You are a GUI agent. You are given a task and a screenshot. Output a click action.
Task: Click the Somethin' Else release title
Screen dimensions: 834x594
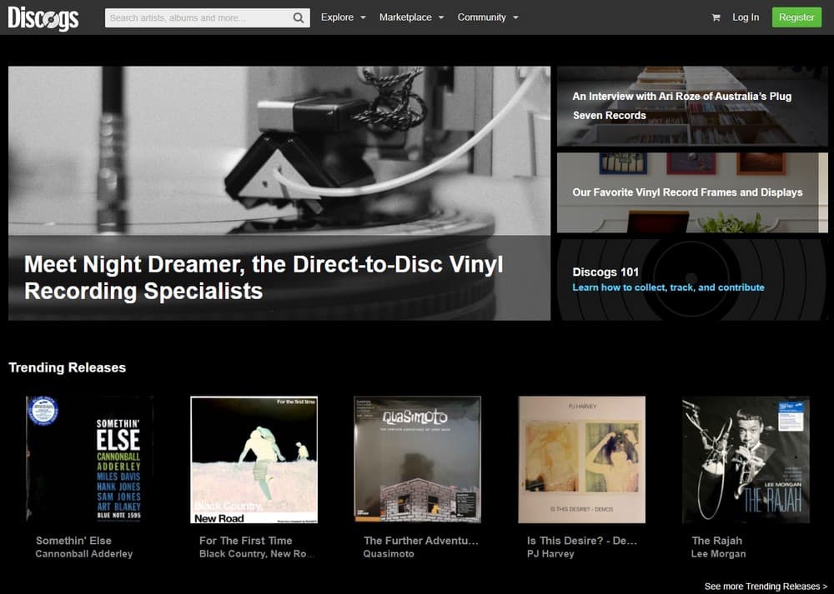[x=73, y=541]
